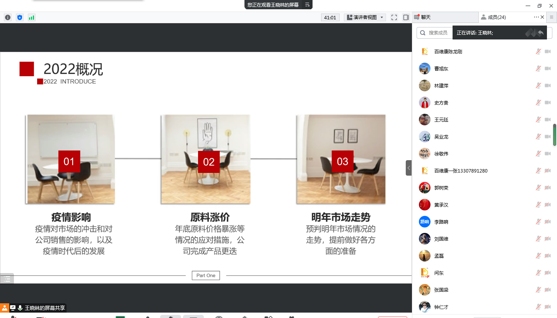Viewport: 557px width, 318px height.
Task: Select the 成员(24) tab
Action: click(x=497, y=17)
